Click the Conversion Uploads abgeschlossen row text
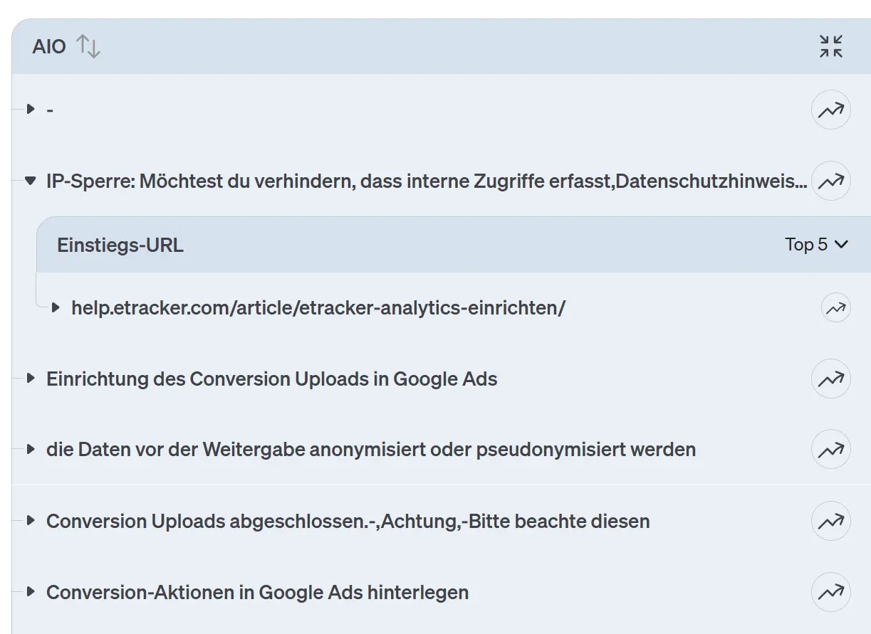Screen dimensions: 871x634 point(348,520)
